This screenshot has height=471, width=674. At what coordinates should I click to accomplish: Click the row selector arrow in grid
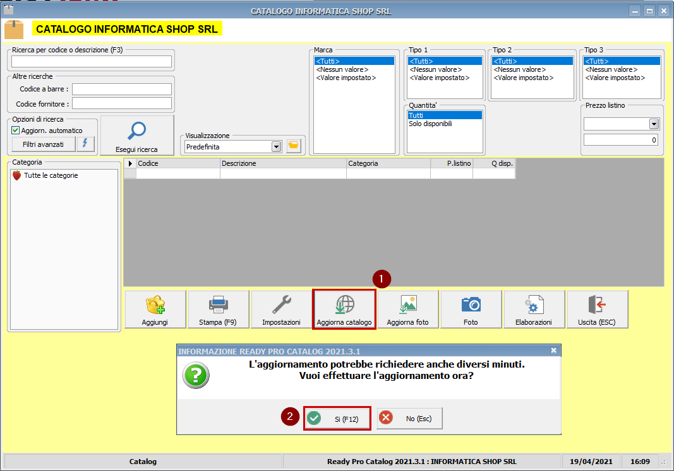click(130, 163)
